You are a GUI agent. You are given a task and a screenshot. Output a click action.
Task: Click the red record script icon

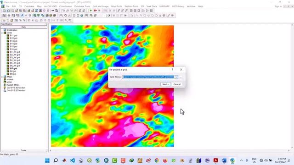95,11
